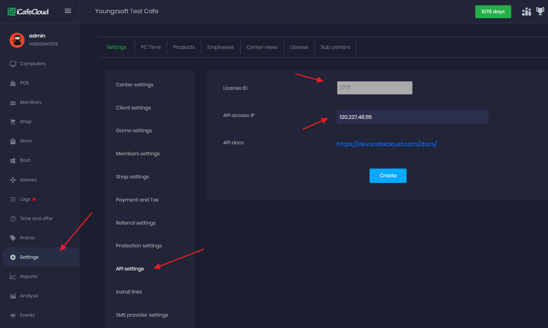Open Computers via monitor icon
This screenshot has width=548, height=328.
pos(13,64)
